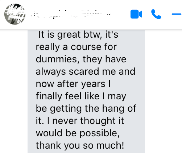This screenshot has width=182, height=153.
Task: Expand the chat options chevron beside the name
Action: point(109,15)
